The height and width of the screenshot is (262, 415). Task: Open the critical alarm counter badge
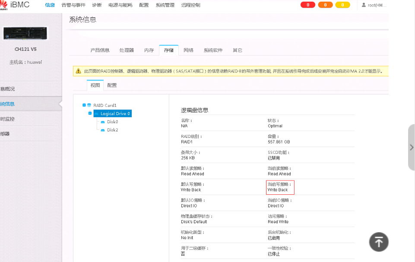pos(307,5)
